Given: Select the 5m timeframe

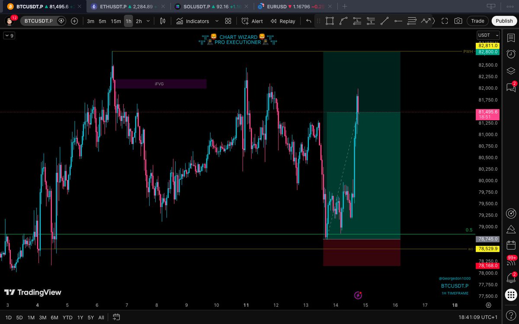Looking at the screenshot, I should pyautogui.click(x=103, y=21).
